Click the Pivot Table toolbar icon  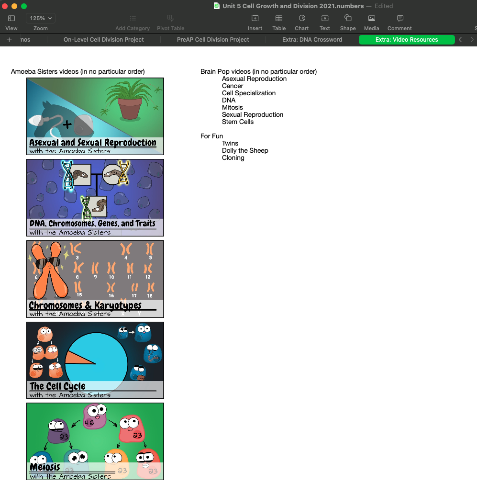(x=170, y=19)
